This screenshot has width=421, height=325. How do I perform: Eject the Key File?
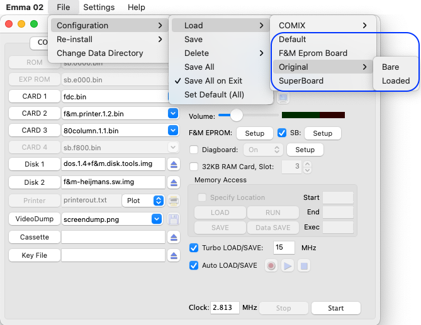174,256
